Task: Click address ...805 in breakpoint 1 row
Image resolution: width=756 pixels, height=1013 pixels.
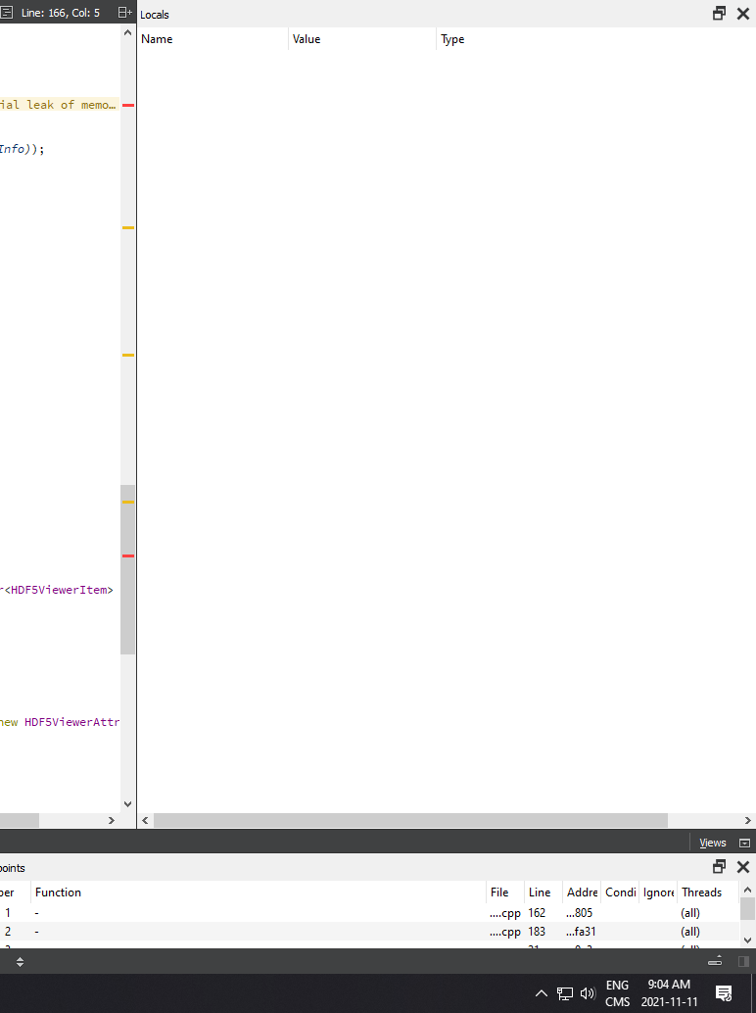Action: click(580, 913)
